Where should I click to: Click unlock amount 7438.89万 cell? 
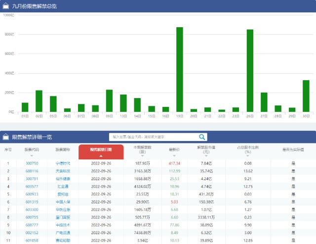tap(143, 233)
